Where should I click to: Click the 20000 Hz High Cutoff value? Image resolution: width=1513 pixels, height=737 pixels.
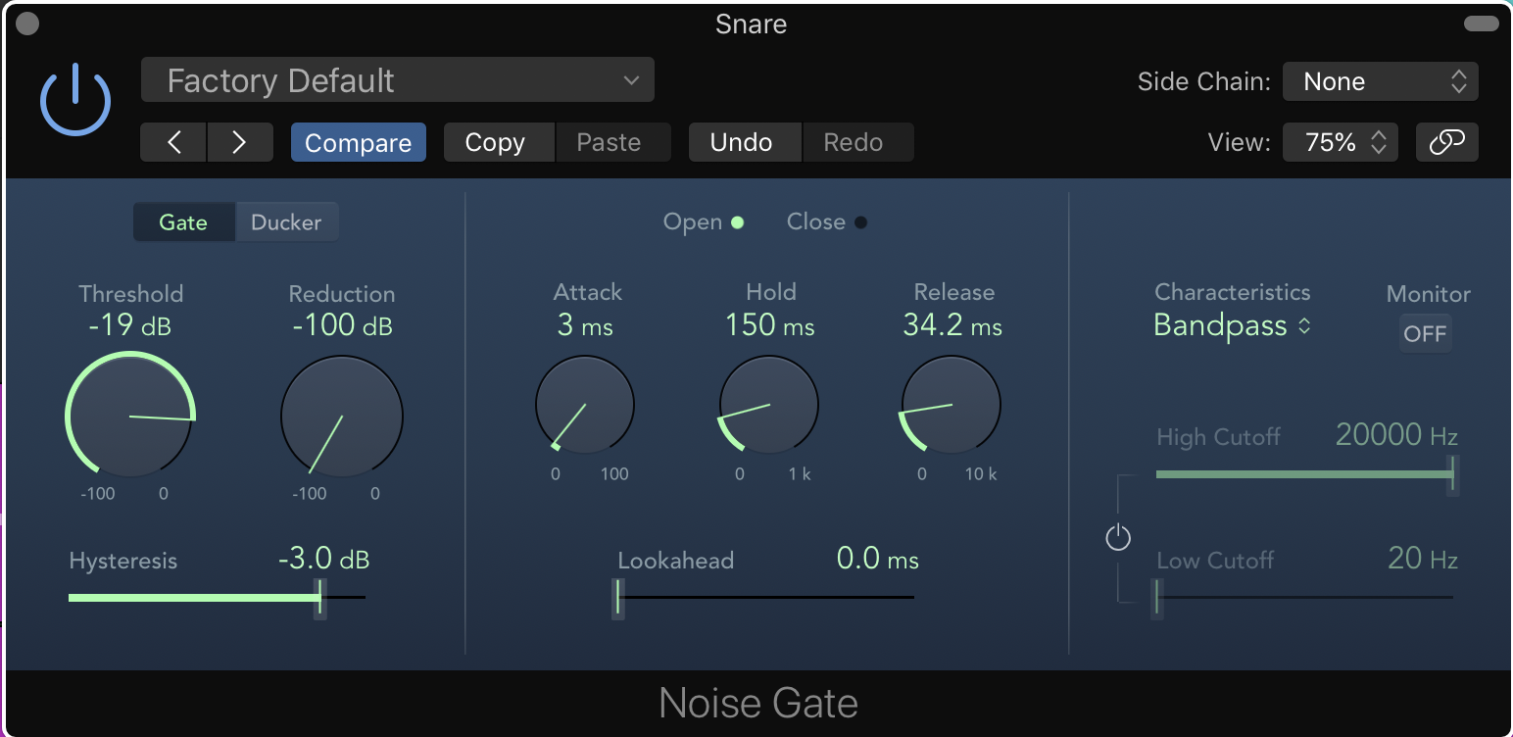pos(1396,435)
